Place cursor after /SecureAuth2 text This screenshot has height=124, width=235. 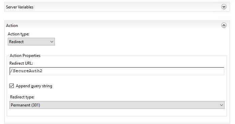coord(42,71)
